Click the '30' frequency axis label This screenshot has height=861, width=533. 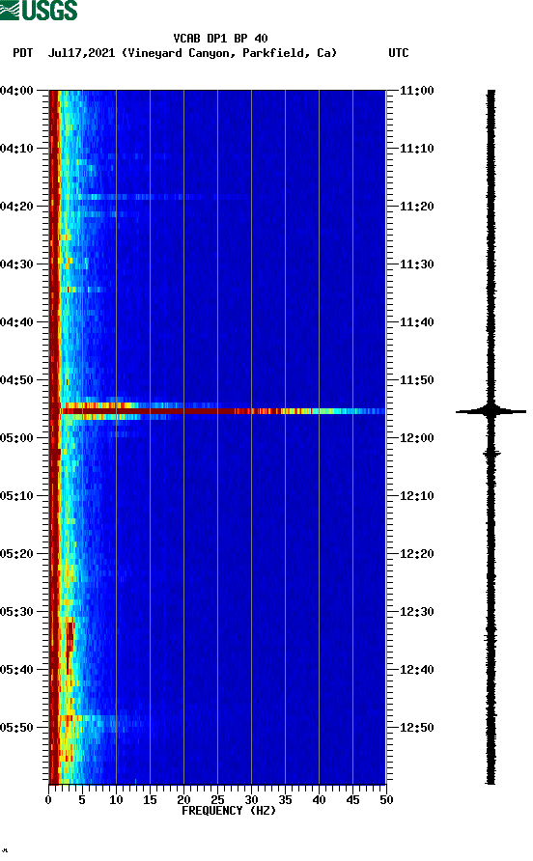point(251,800)
